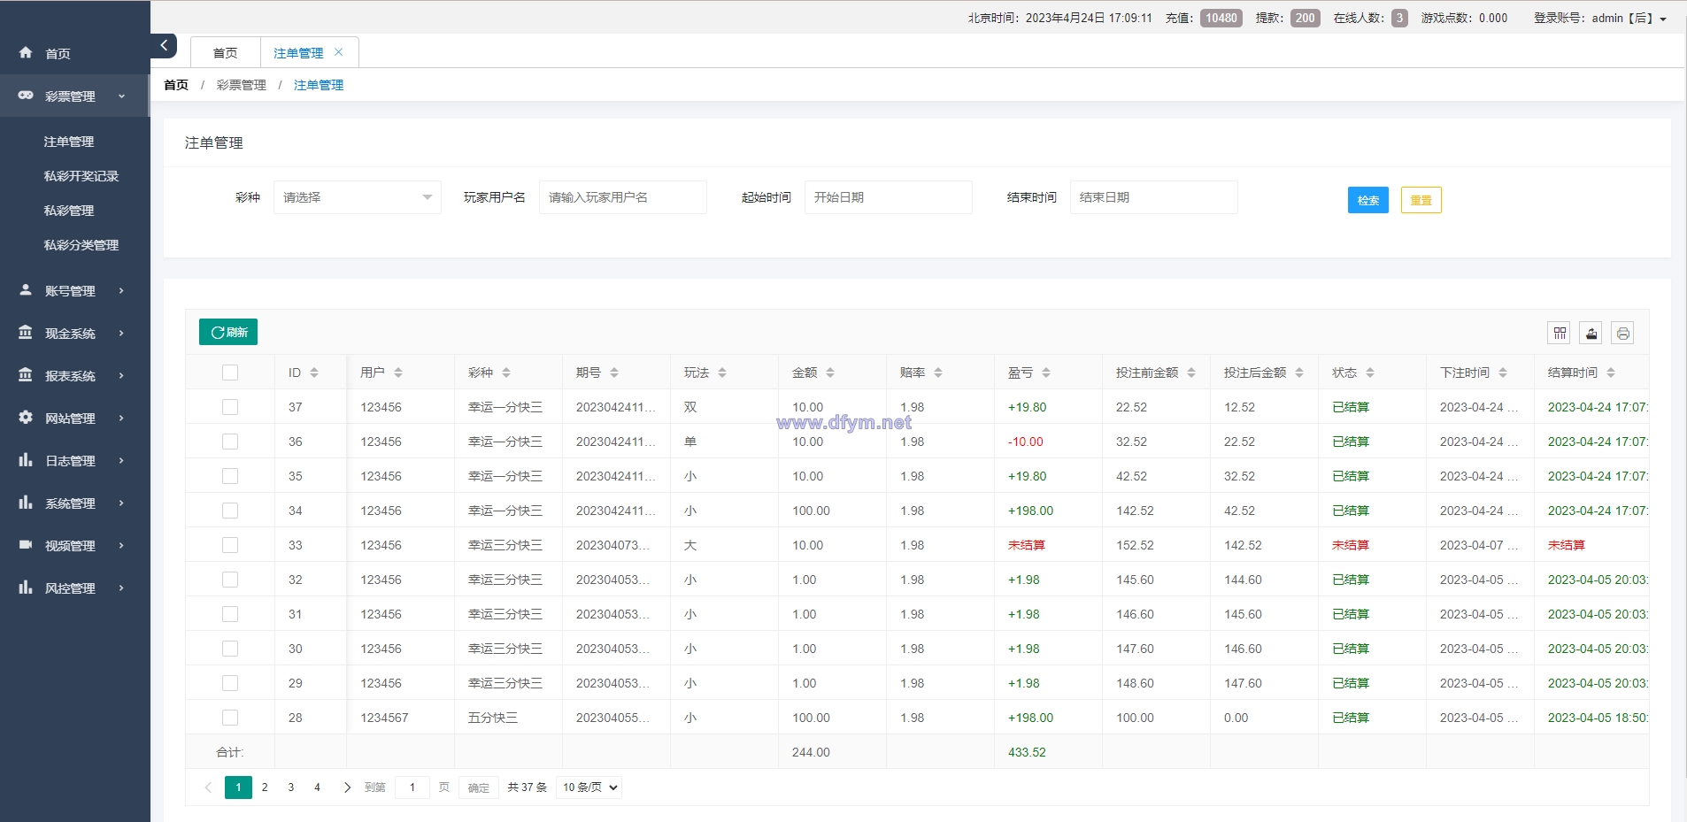Click the chart icon beside 系统管理
1687x822 pixels.
pyautogui.click(x=26, y=503)
